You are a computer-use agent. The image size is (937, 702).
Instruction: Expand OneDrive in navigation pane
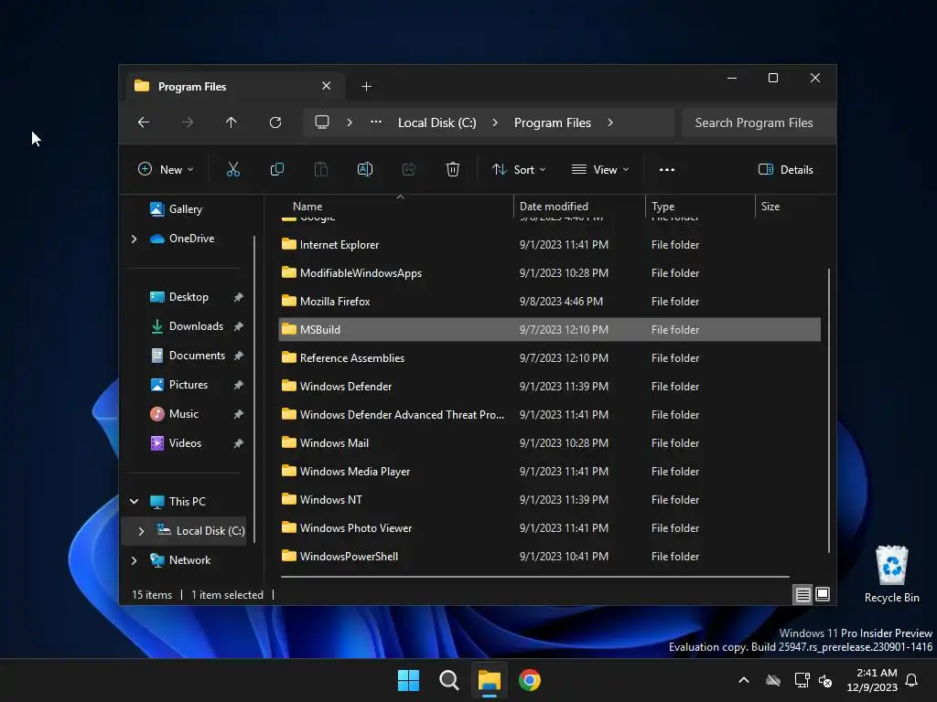(134, 239)
